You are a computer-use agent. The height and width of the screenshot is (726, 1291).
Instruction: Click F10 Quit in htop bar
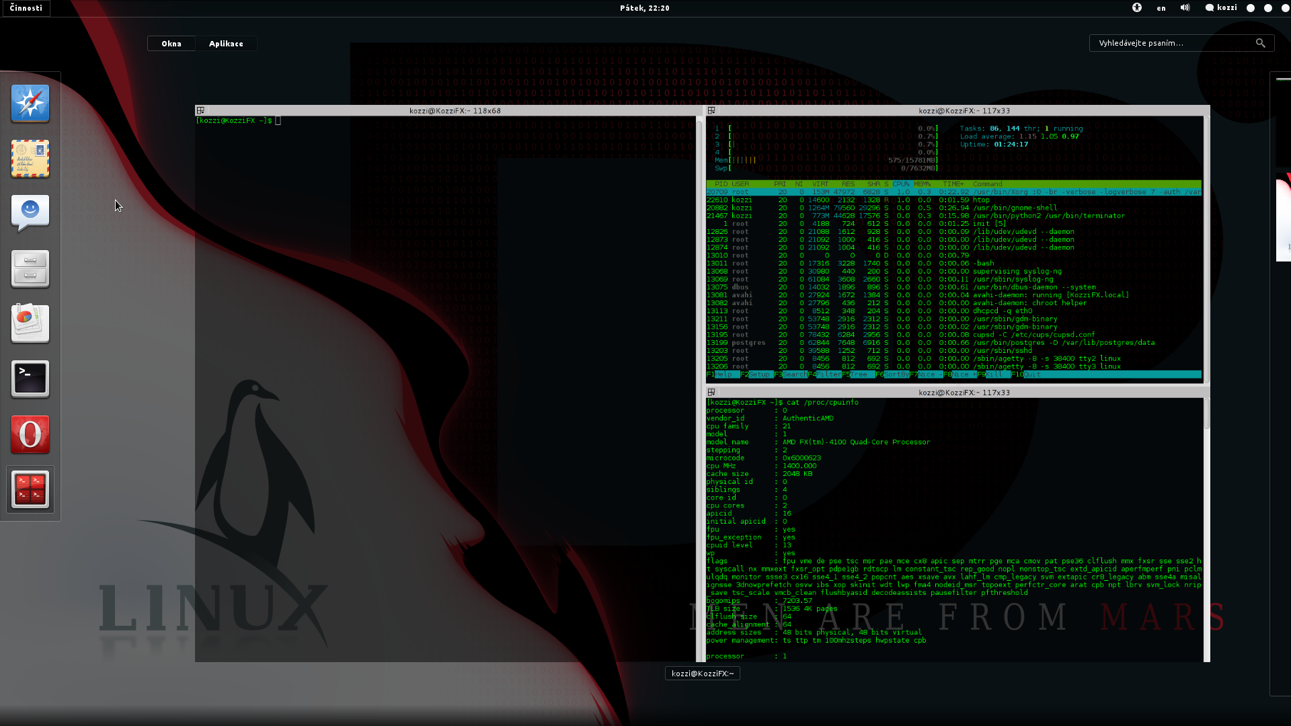1026,374
